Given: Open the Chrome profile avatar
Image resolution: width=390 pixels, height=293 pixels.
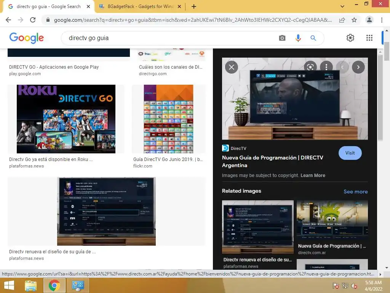Looking at the screenshot, I should (x=369, y=20).
